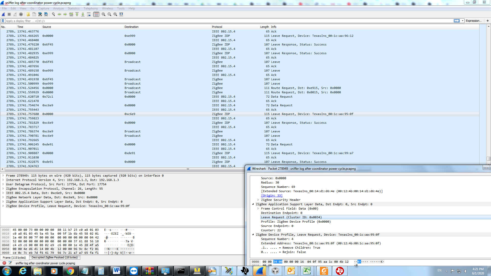
Task: Start capturing packets with the shark fin icon
Action: coord(3,14)
